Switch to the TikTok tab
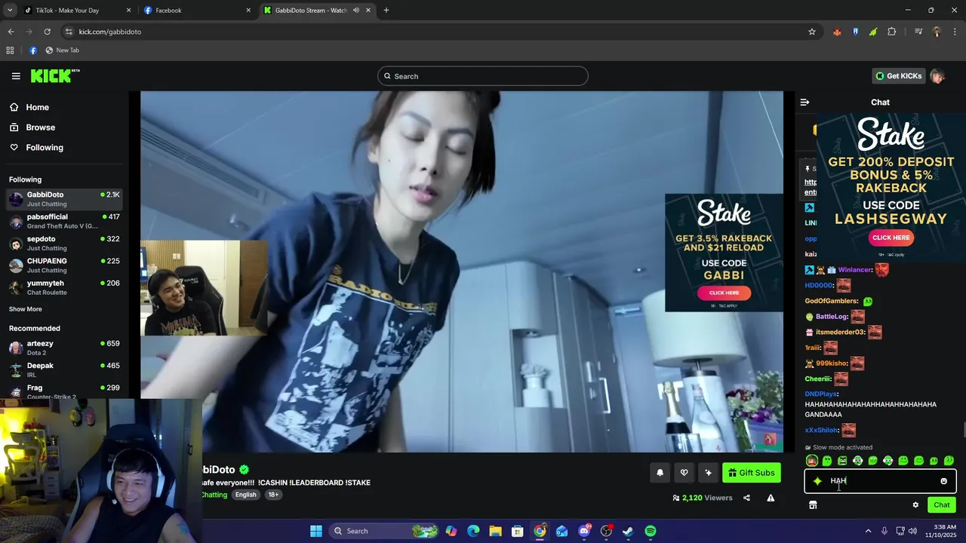The image size is (966, 543). pyautogui.click(x=76, y=11)
